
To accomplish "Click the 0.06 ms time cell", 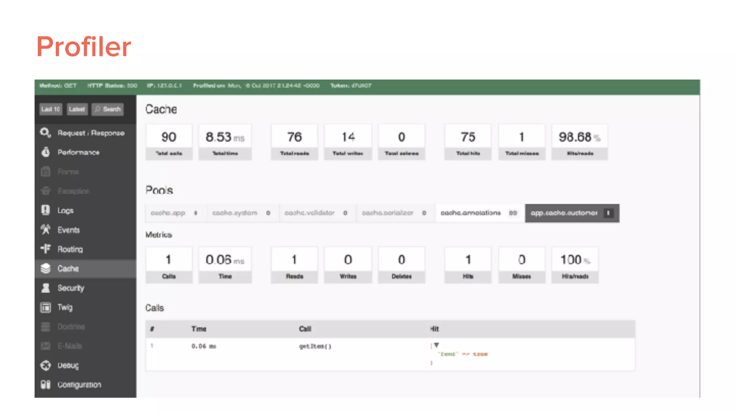I will tap(203, 346).
